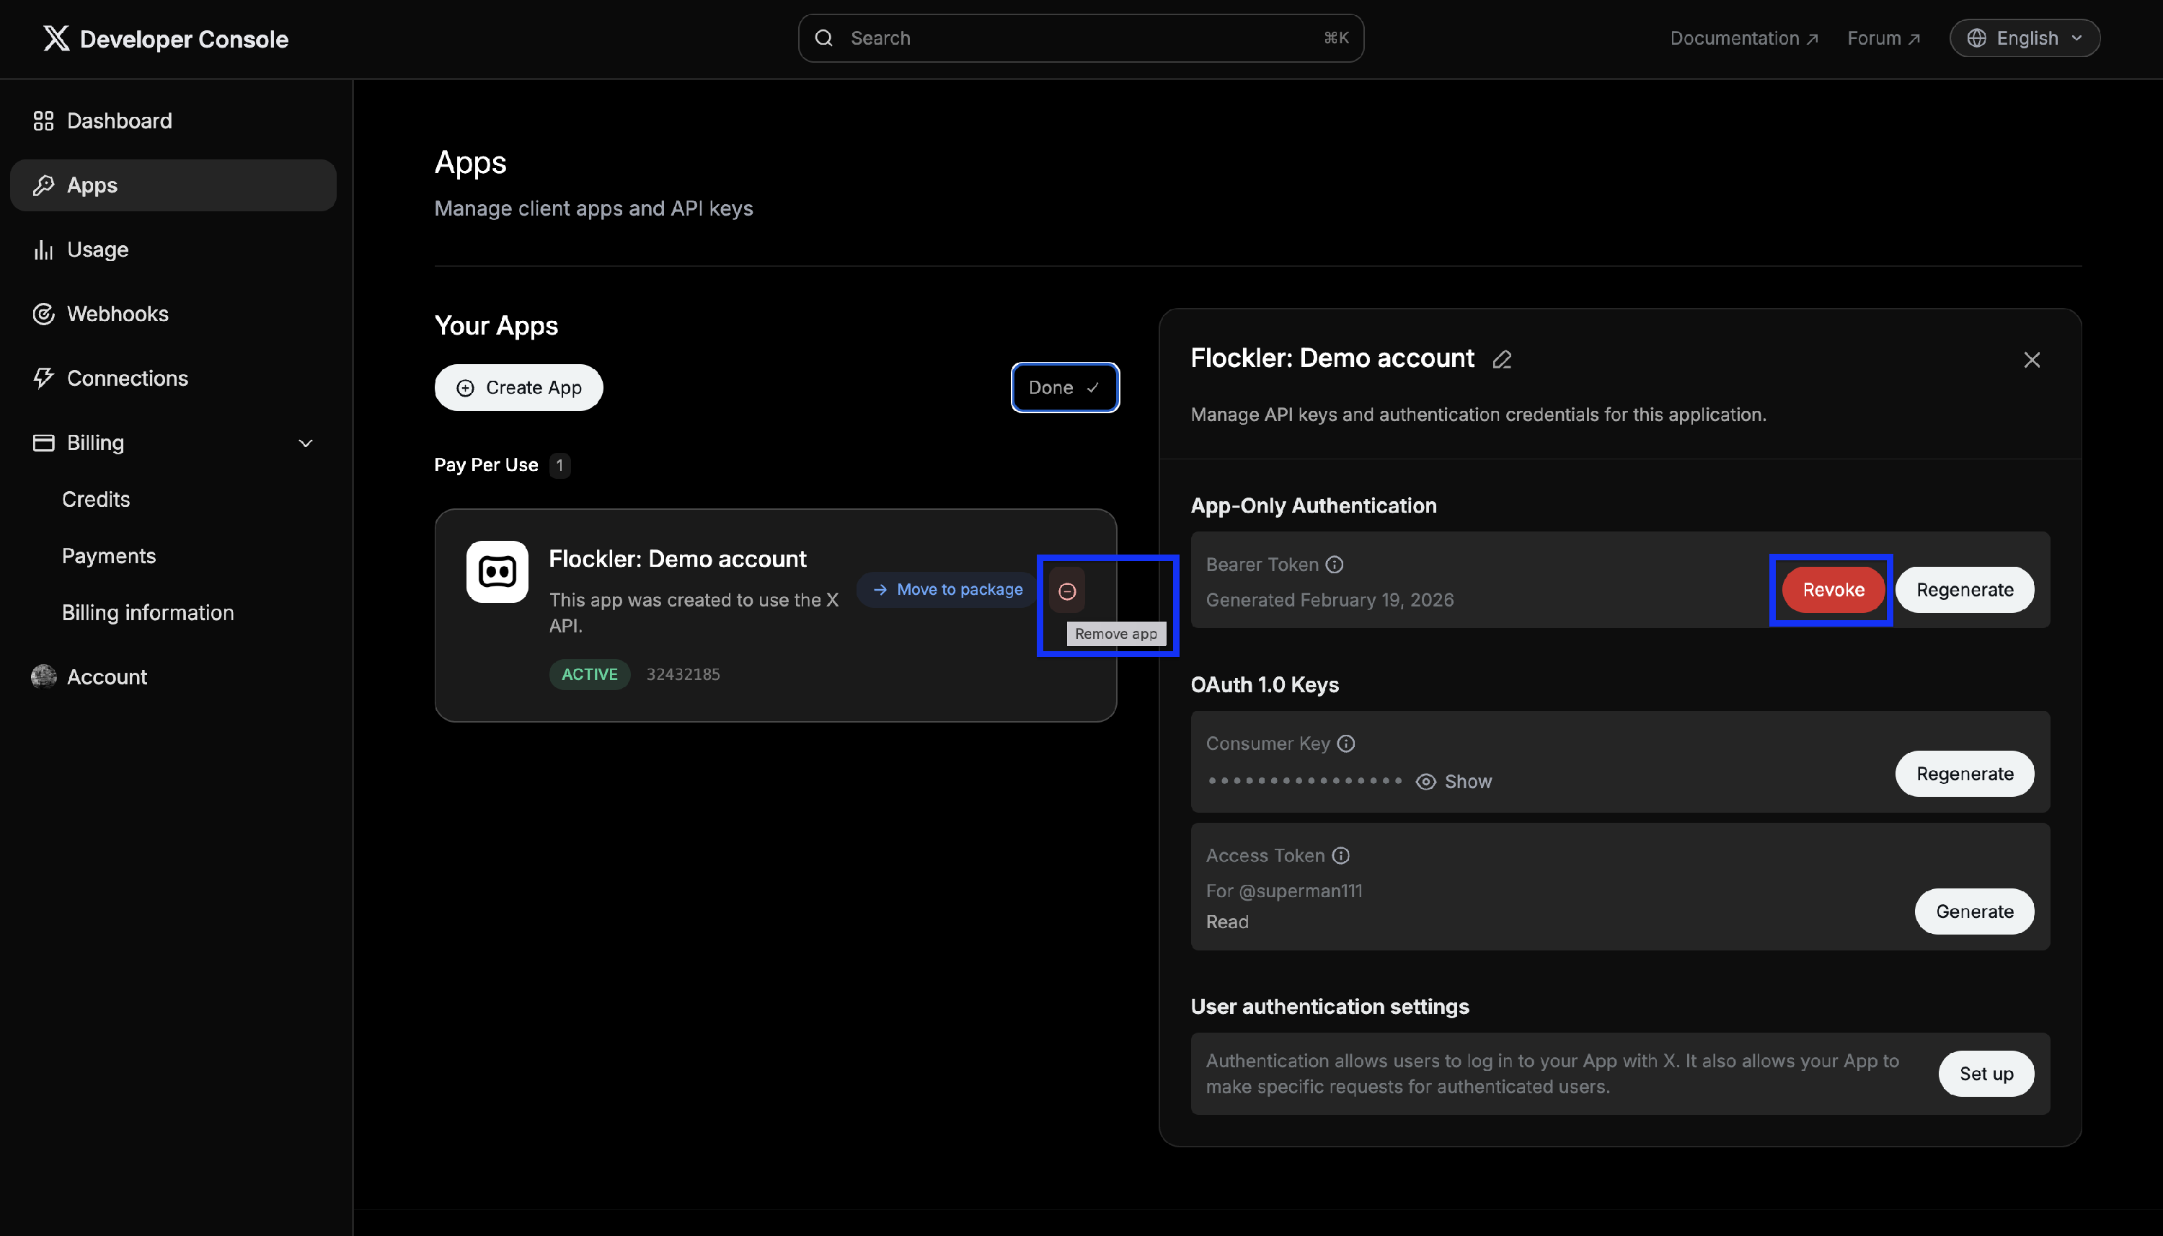The image size is (2163, 1236).
Task: Finish editing with the Done button
Action: tap(1064, 388)
